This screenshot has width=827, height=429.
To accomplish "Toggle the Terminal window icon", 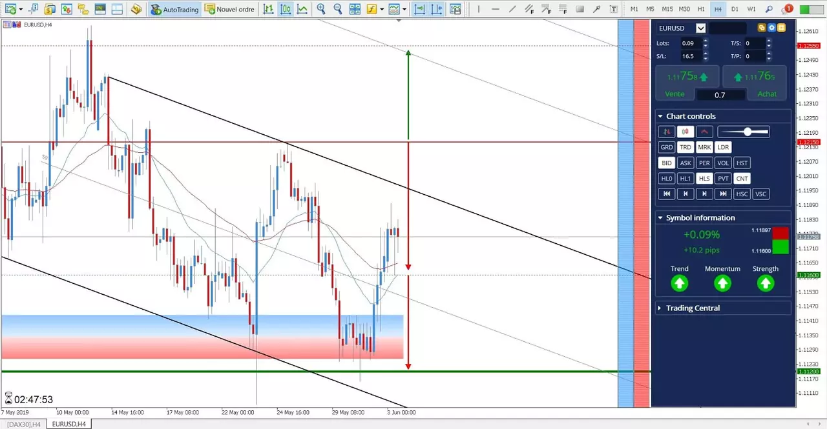I will pos(99,9).
